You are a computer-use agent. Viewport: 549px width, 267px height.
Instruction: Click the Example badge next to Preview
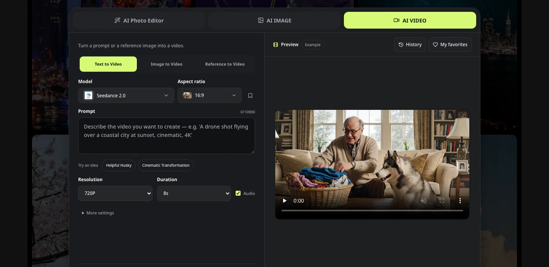point(313,45)
